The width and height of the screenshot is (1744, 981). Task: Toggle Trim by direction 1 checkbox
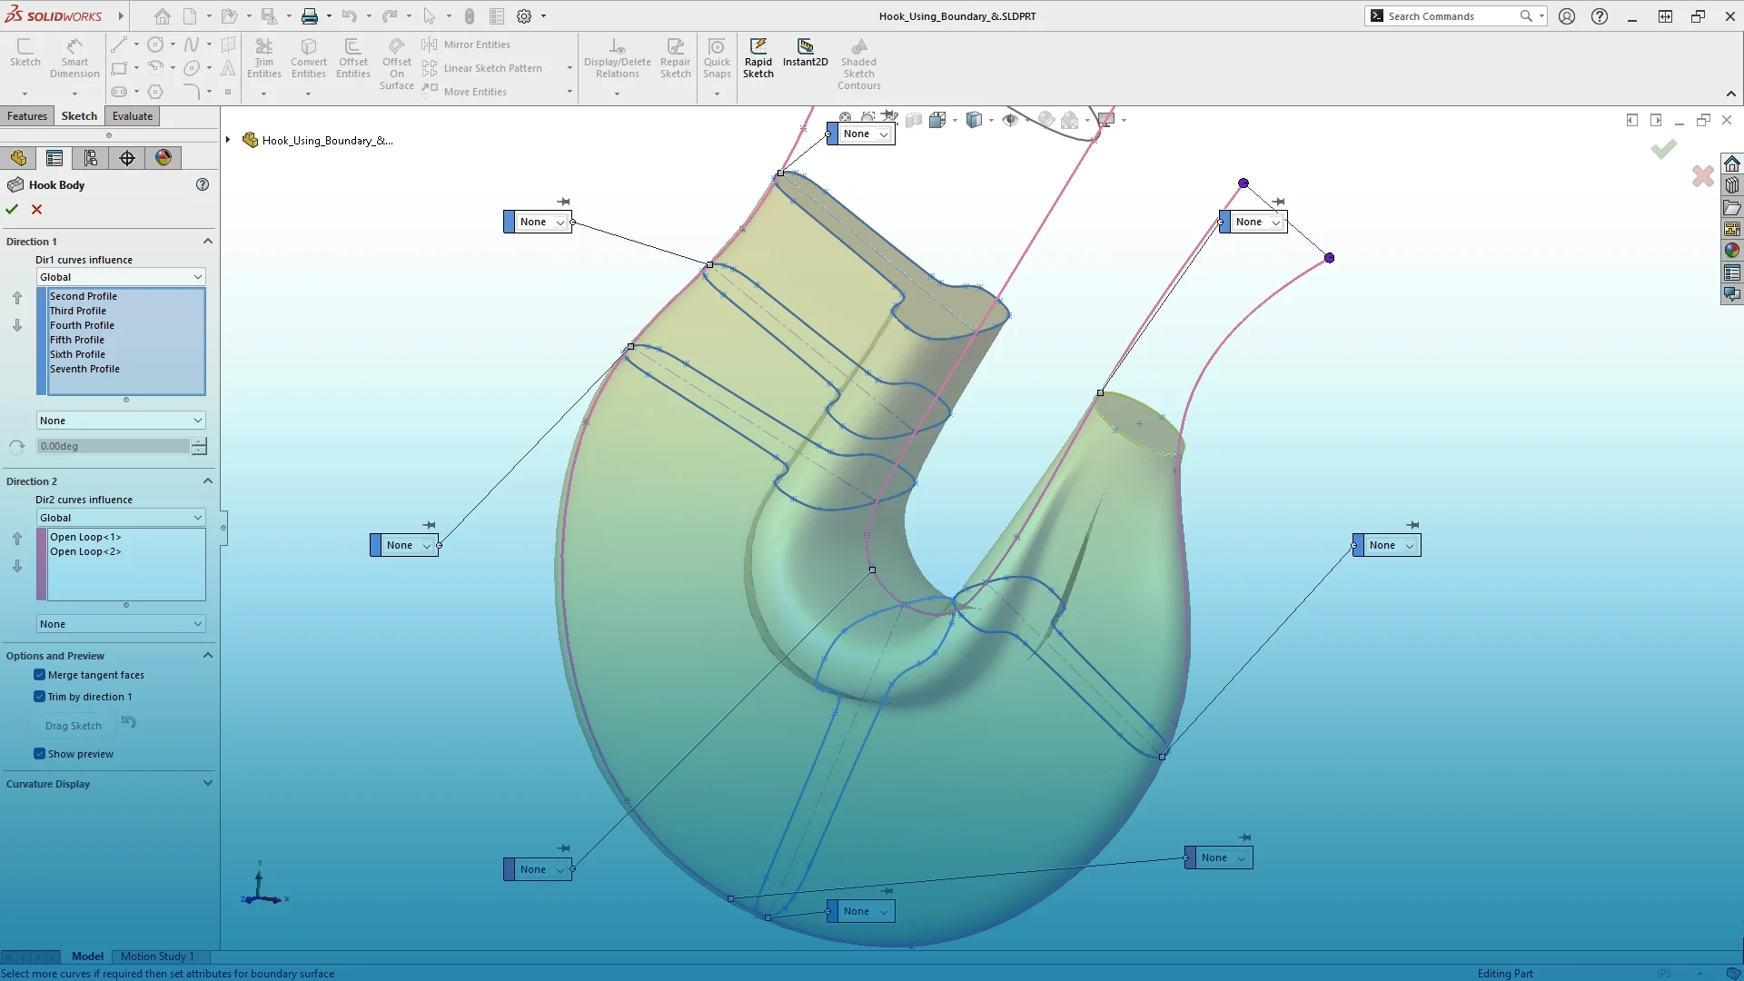tap(40, 697)
